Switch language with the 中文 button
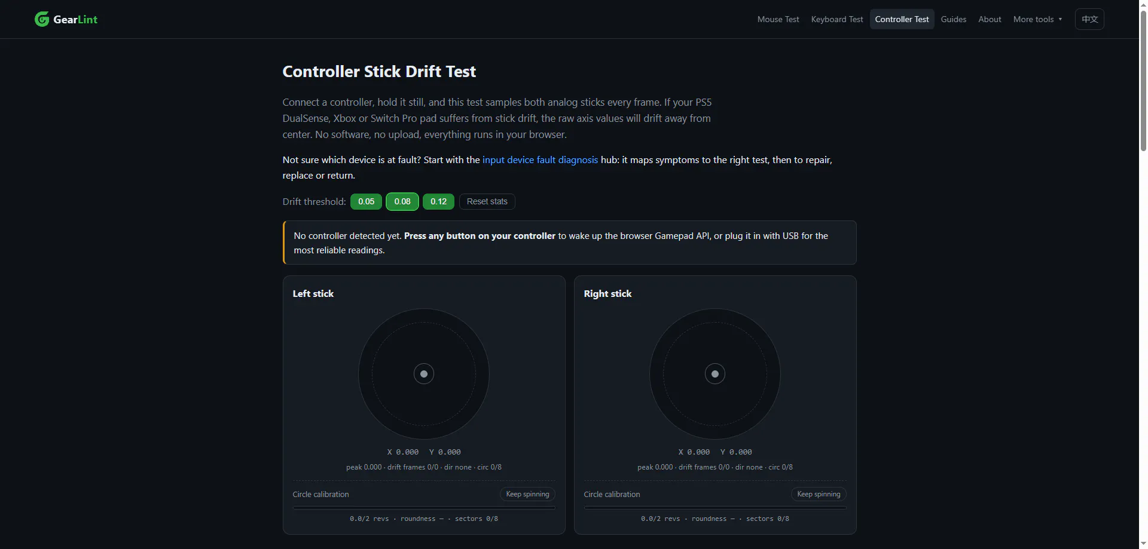The height and width of the screenshot is (549, 1148). [1089, 19]
